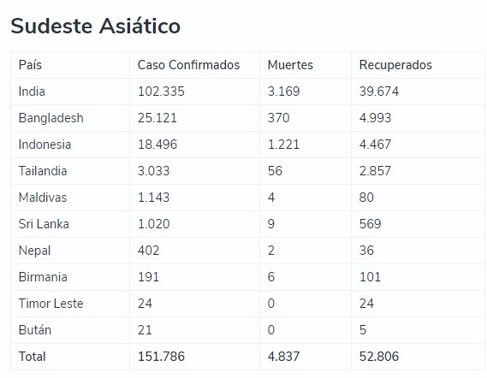Image resolution: width=487 pixels, height=378 pixels.
Task: Click total recovered value 52.806
Action: point(379,357)
